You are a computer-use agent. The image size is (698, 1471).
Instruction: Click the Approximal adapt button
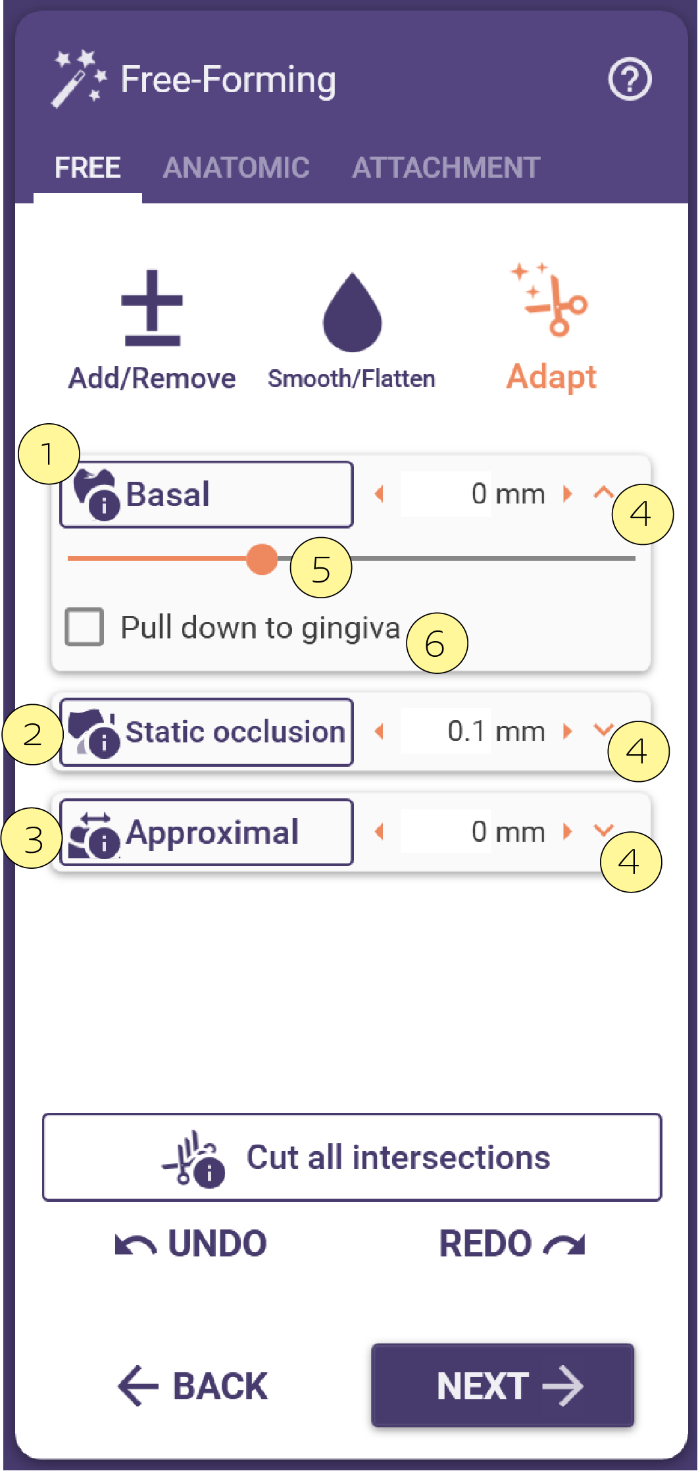click(x=207, y=832)
